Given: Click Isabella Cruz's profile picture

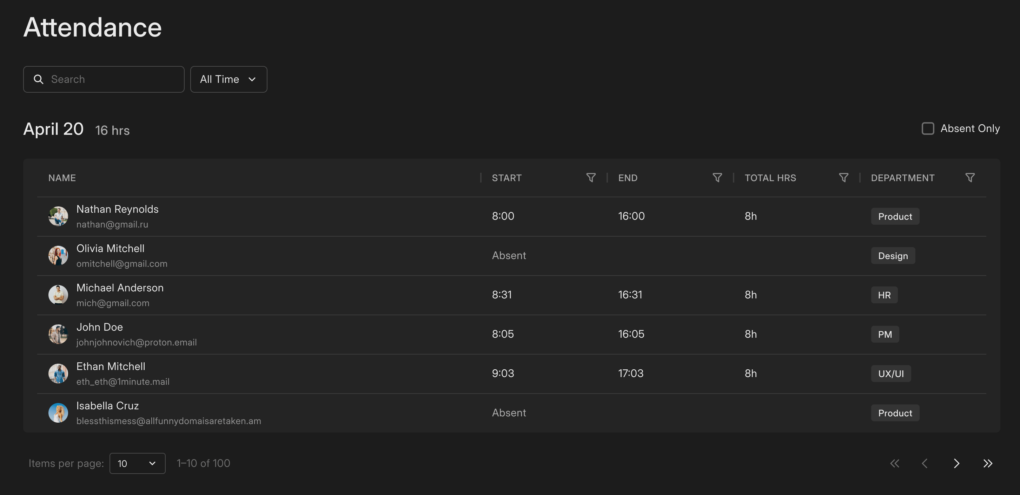Looking at the screenshot, I should coord(58,412).
